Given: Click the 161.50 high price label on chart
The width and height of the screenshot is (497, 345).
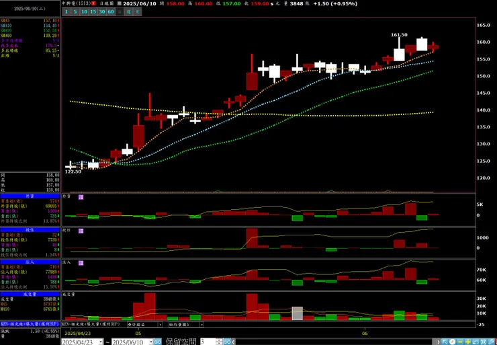Looking at the screenshot, I should pyautogui.click(x=399, y=35).
